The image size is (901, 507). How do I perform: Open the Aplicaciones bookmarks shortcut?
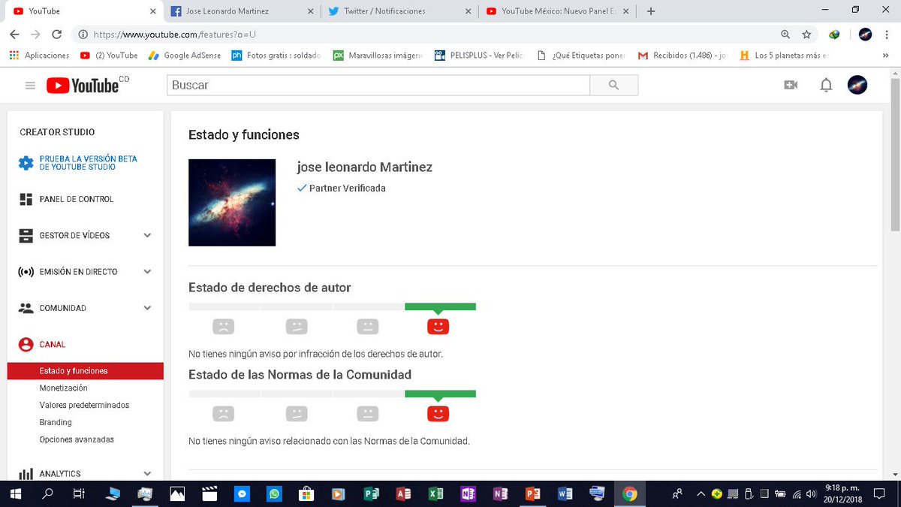click(39, 55)
